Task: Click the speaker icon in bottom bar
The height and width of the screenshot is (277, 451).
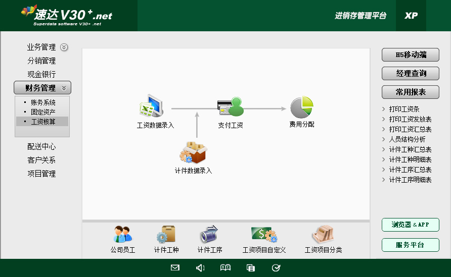Action: [200, 268]
